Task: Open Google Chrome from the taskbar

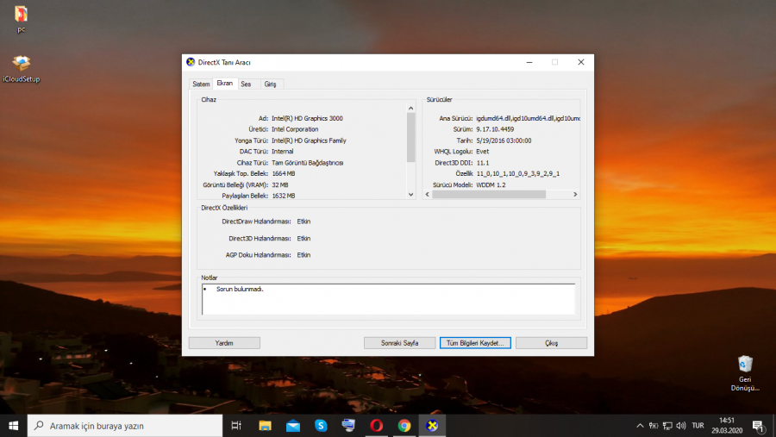Action: [x=404, y=425]
